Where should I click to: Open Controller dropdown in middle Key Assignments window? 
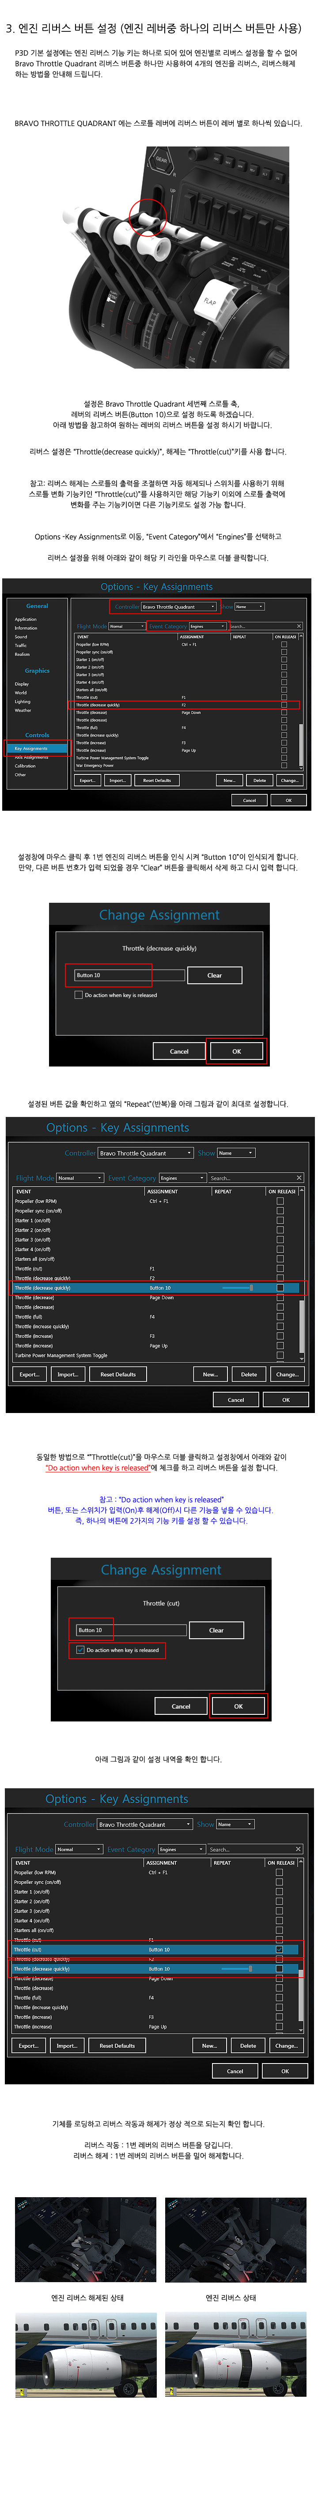[146, 1153]
